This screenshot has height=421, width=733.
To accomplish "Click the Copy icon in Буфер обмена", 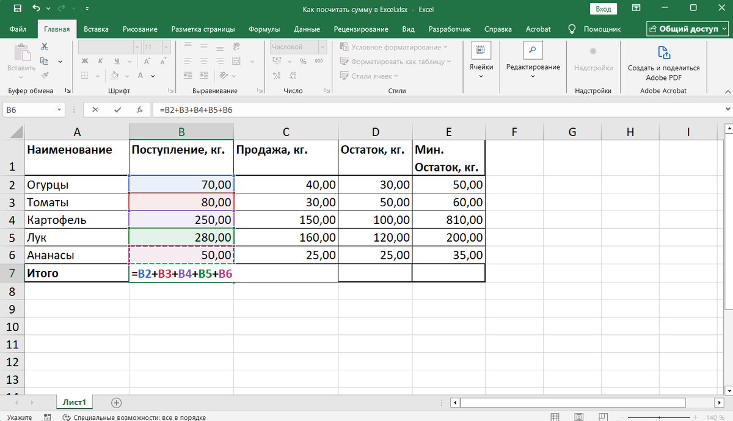I will tap(45, 60).
